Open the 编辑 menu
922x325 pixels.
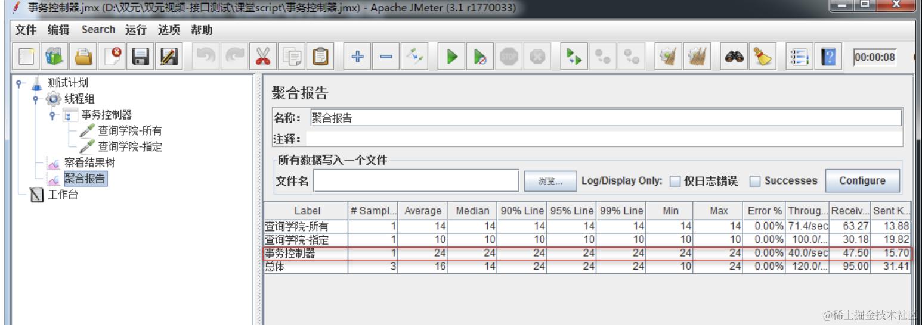(58, 30)
